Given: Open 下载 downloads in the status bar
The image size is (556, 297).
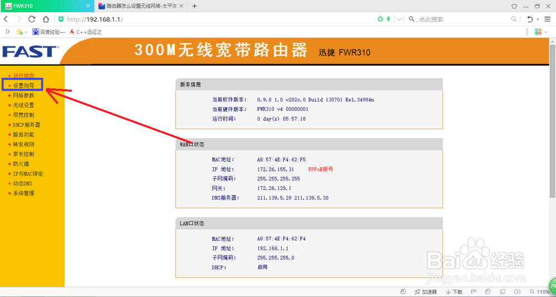Looking at the screenshot, I should click(x=454, y=291).
